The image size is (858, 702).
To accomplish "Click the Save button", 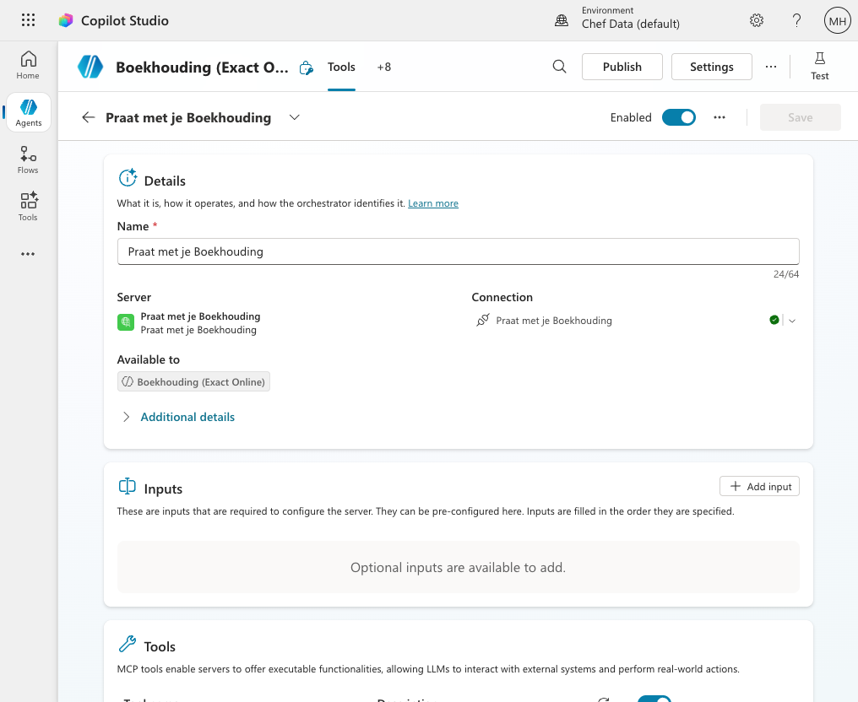I will click(x=800, y=117).
